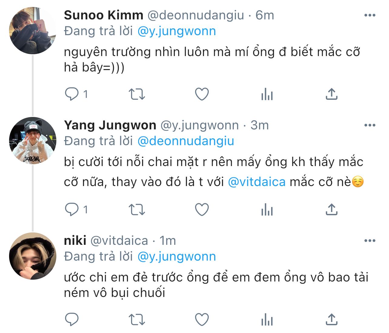Reply to Yang Jungwon's tweet
The image size is (389, 333).
72,209
